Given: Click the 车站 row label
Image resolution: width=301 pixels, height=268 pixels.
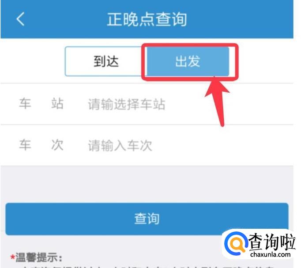Looking at the screenshot, I should pyautogui.click(x=41, y=104).
